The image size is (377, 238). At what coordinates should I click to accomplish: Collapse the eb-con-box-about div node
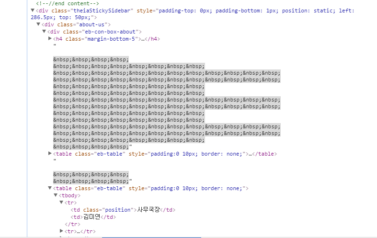pos(44,32)
